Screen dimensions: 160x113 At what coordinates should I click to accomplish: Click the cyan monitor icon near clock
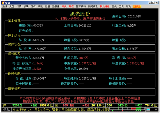click(148, 110)
